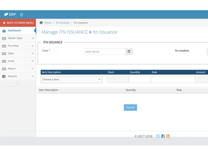Open the Twitter icon in footer
This screenshot has height=156, width=208.
click(x=158, y=136)
